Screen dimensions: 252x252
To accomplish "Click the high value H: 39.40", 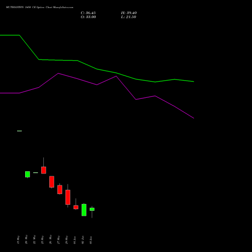I will point(129,13).
